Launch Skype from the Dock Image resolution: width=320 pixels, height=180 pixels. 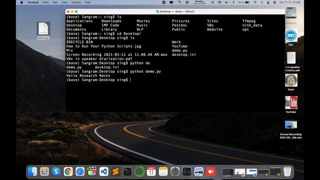click(x=56, y=171)
